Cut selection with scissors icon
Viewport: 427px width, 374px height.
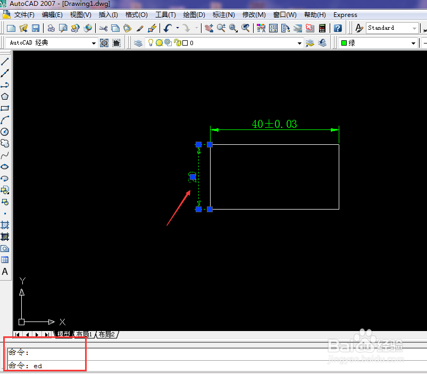[103, 28]
